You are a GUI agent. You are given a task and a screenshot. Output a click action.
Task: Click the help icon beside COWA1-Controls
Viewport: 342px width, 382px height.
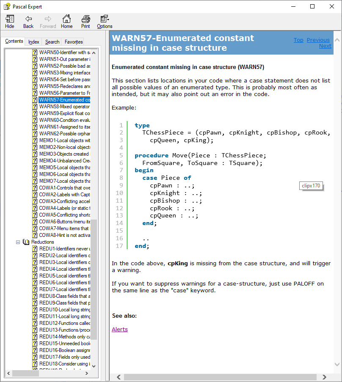(x=35, y=187)
